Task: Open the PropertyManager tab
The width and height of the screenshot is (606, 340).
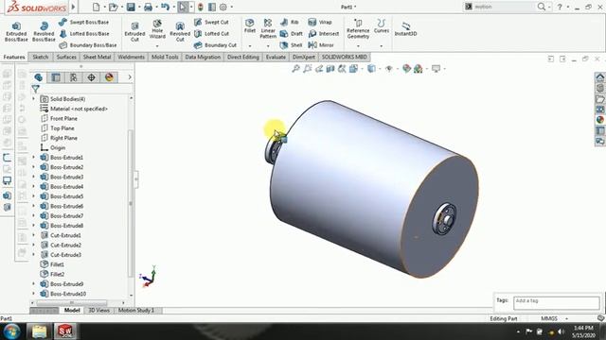Action: coord(56,77)
